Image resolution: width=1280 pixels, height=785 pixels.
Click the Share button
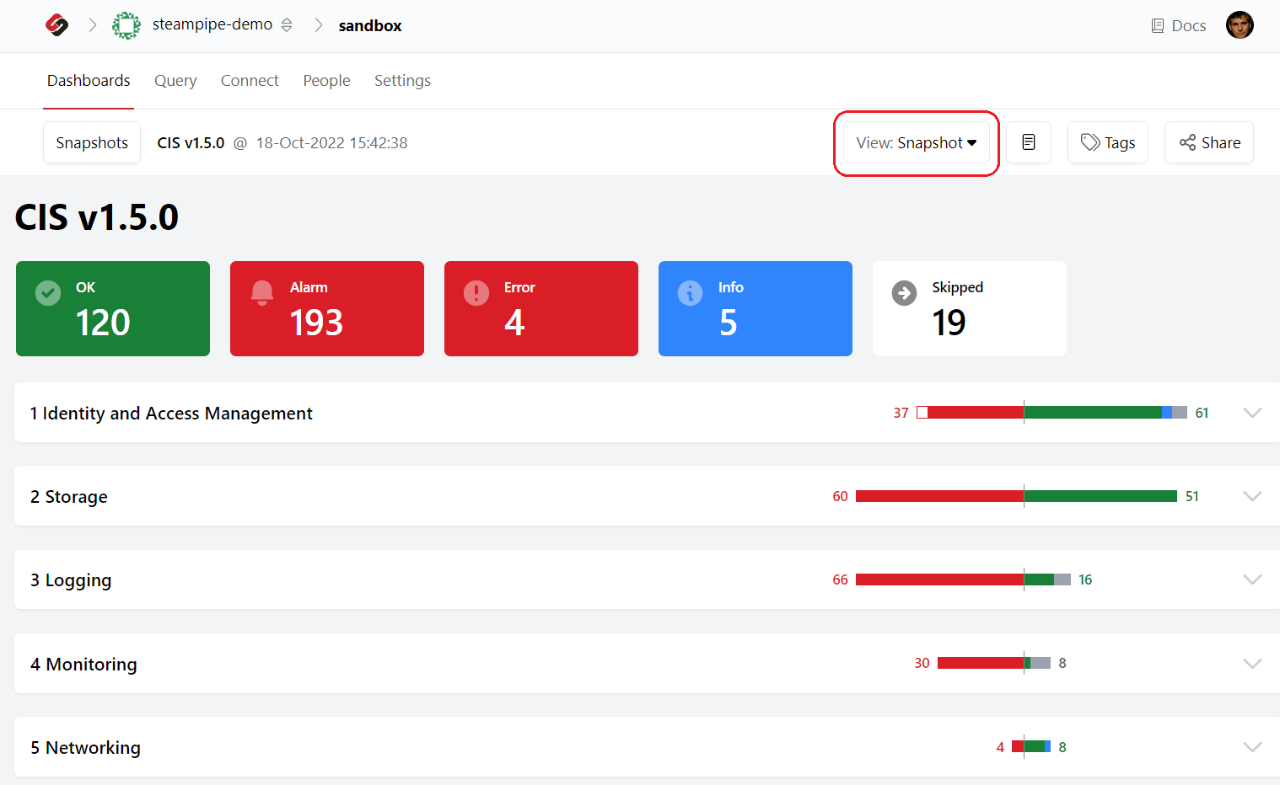pyautogui.click(x=1209, y=142)
